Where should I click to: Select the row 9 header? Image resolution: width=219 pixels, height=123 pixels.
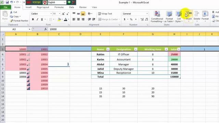click(x=2, y=77)
